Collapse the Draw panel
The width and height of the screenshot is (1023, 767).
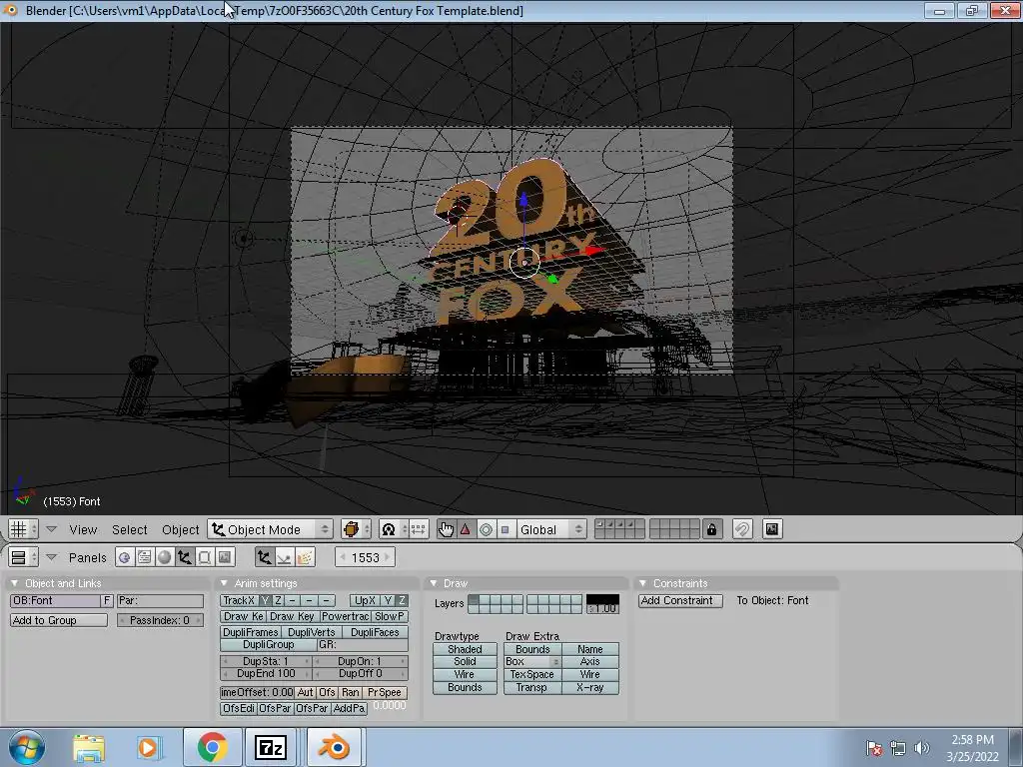(434, 583)
